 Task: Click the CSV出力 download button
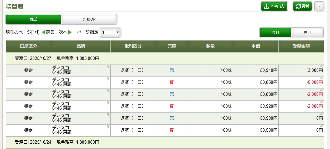point(274,6)
